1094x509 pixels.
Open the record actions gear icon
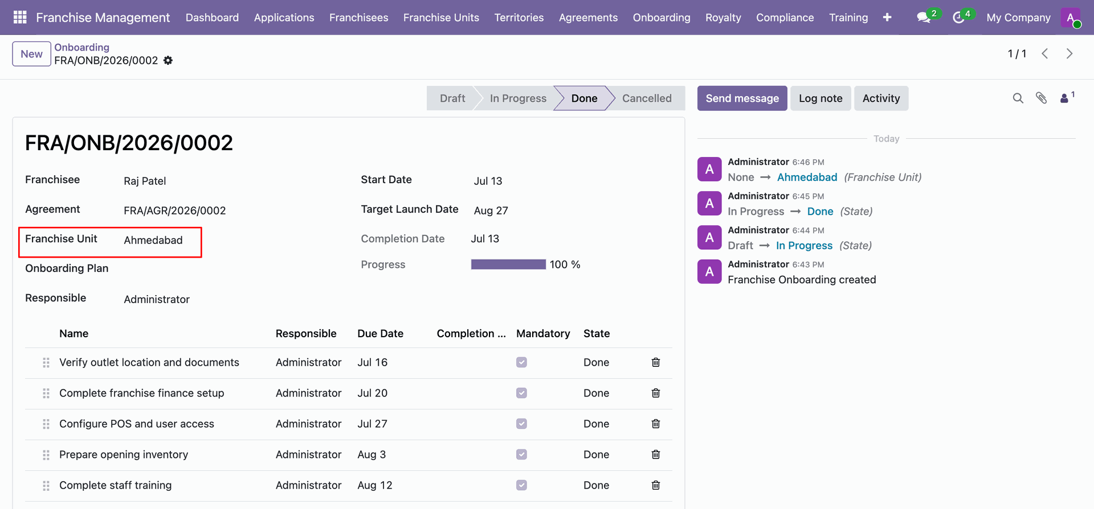(x=168, y=60)
